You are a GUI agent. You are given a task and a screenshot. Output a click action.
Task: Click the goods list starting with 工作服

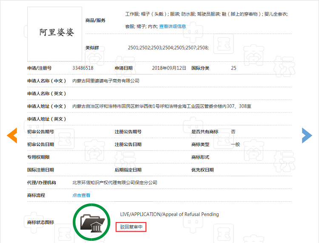click(x=206, y=14)
